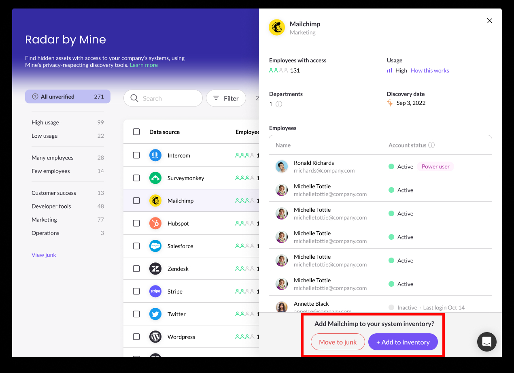Viewport: 514px width, 373px height.
Task: Click the Add to inventory button
Action: pos(403,342)
